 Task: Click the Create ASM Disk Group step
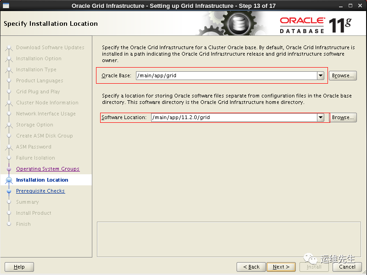[x=44, y=136]
